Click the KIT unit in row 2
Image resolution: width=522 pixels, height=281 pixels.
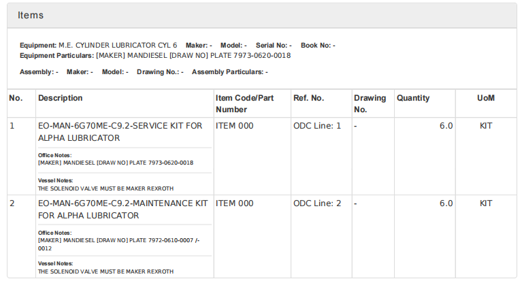click(x=486, y=204)
